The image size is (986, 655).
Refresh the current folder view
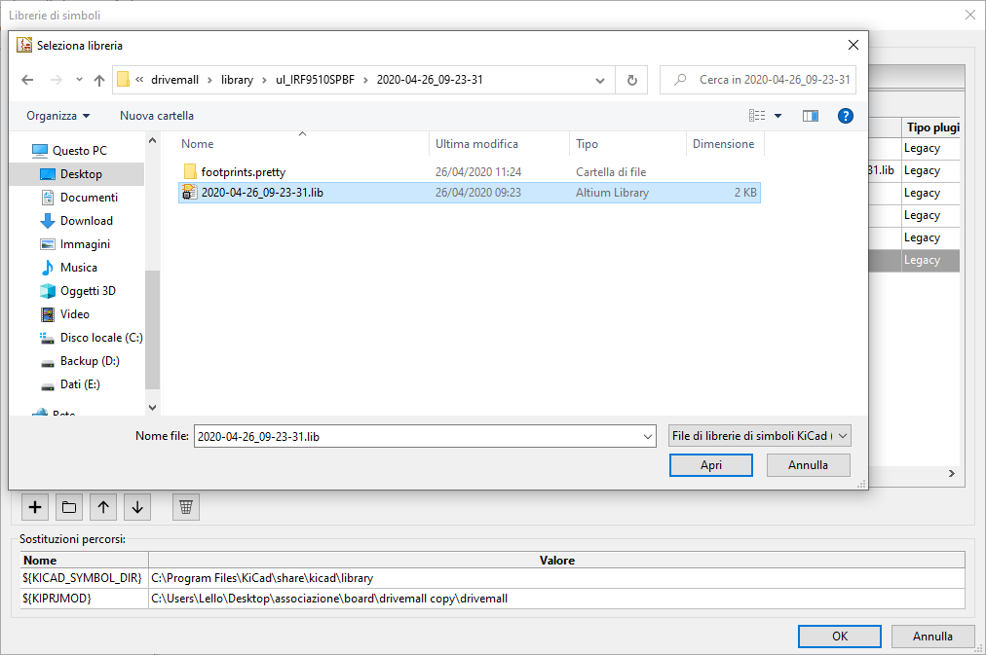pos(632,80)
